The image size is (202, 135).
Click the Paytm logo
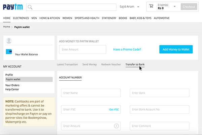tap(13, 7)
